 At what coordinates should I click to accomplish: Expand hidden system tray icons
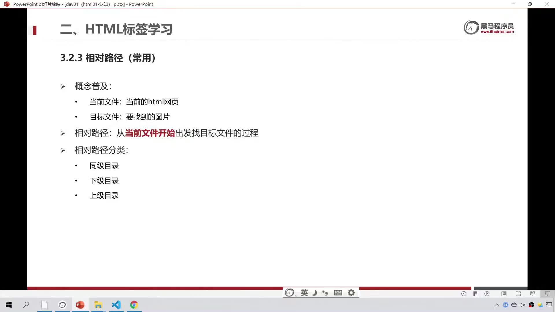point(497,305)
